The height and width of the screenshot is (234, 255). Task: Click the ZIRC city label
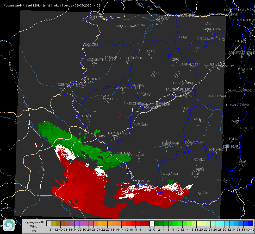coord(176,60)
